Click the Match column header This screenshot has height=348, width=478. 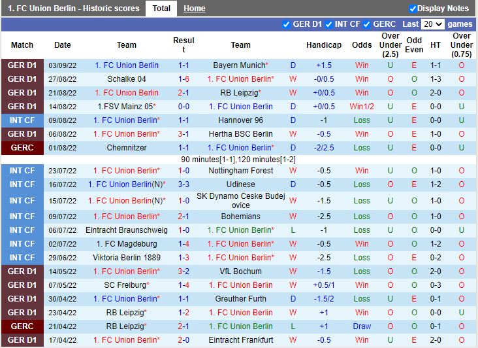point(22,45)
